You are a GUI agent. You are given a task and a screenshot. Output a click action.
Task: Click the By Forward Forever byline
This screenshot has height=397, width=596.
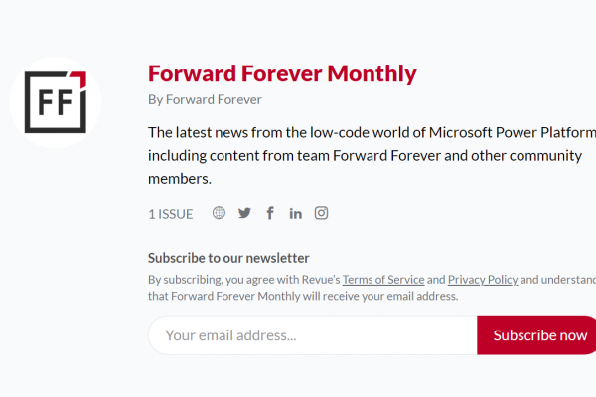point(205,99)
